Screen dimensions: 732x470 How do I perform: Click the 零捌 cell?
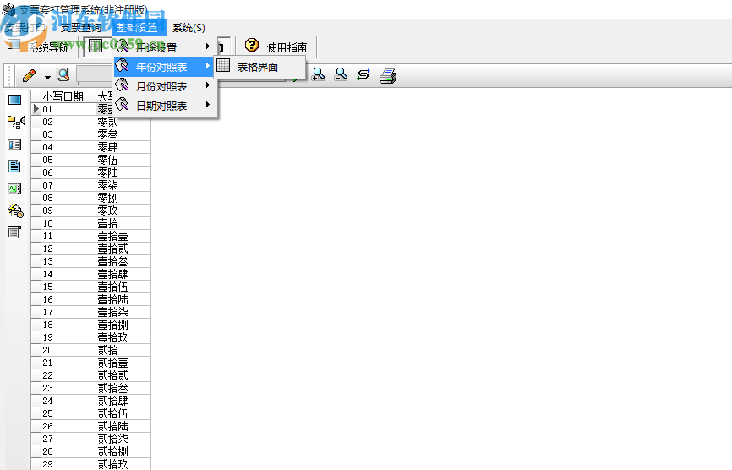(123, 199)
